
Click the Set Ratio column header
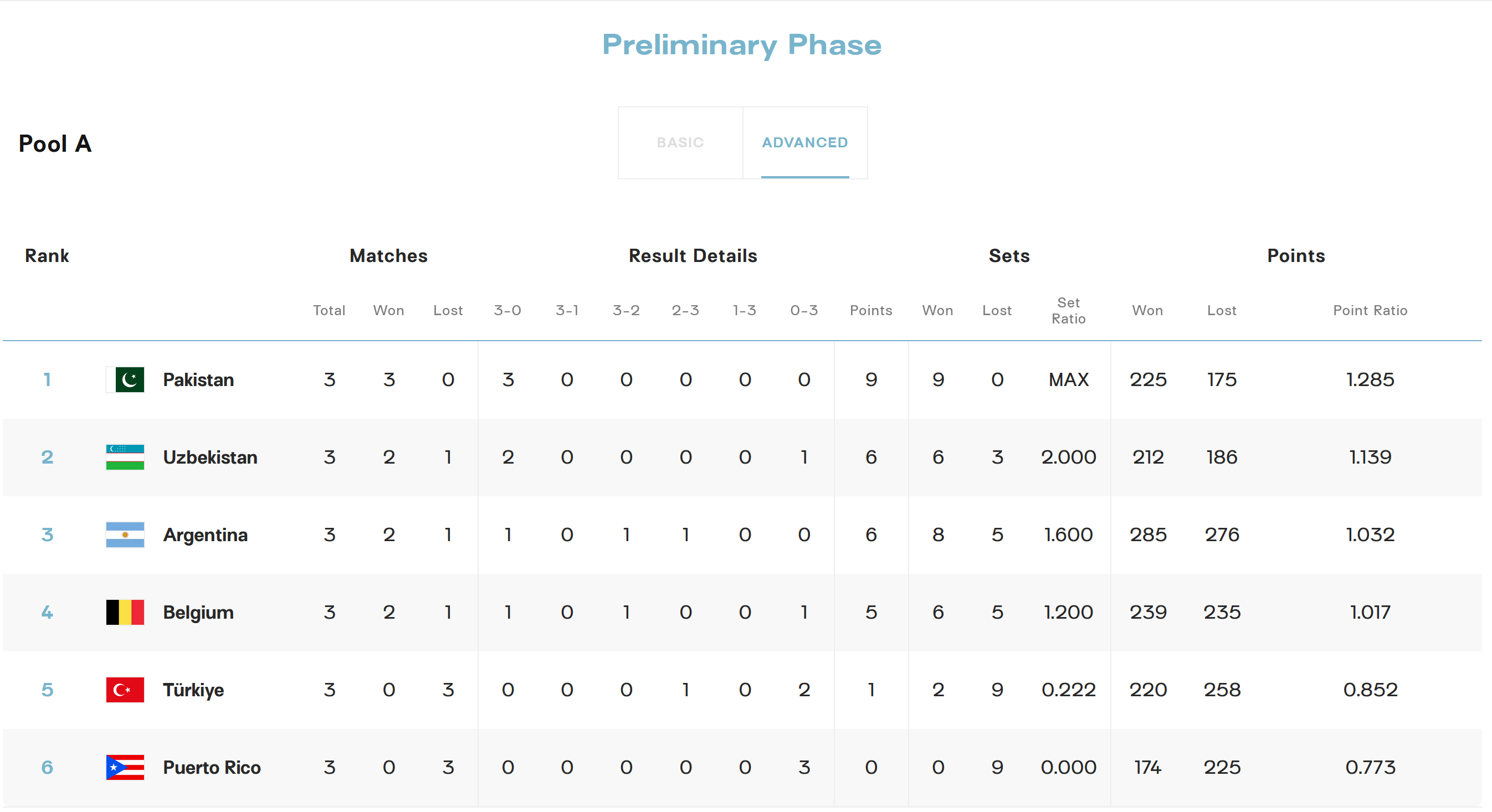1068,310
